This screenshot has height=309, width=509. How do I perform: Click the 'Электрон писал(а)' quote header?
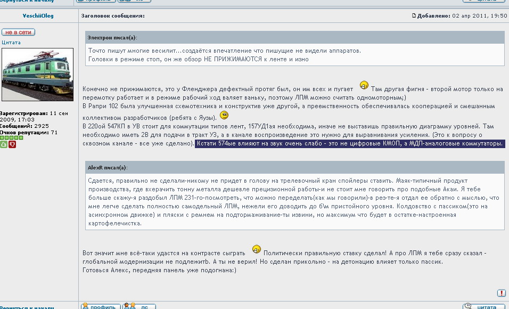(112, 38)
